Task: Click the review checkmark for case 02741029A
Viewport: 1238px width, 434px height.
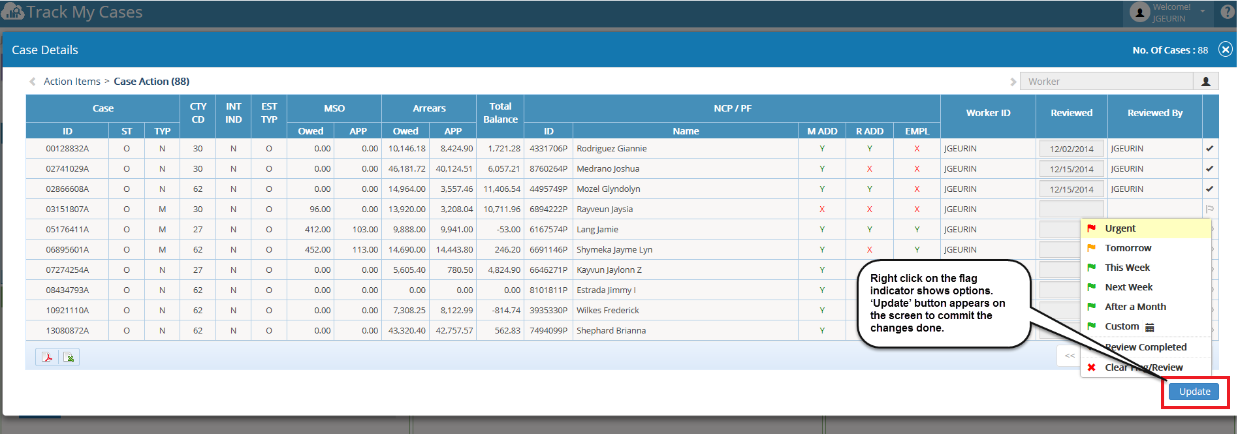Action: click(x=1209, y=169)
